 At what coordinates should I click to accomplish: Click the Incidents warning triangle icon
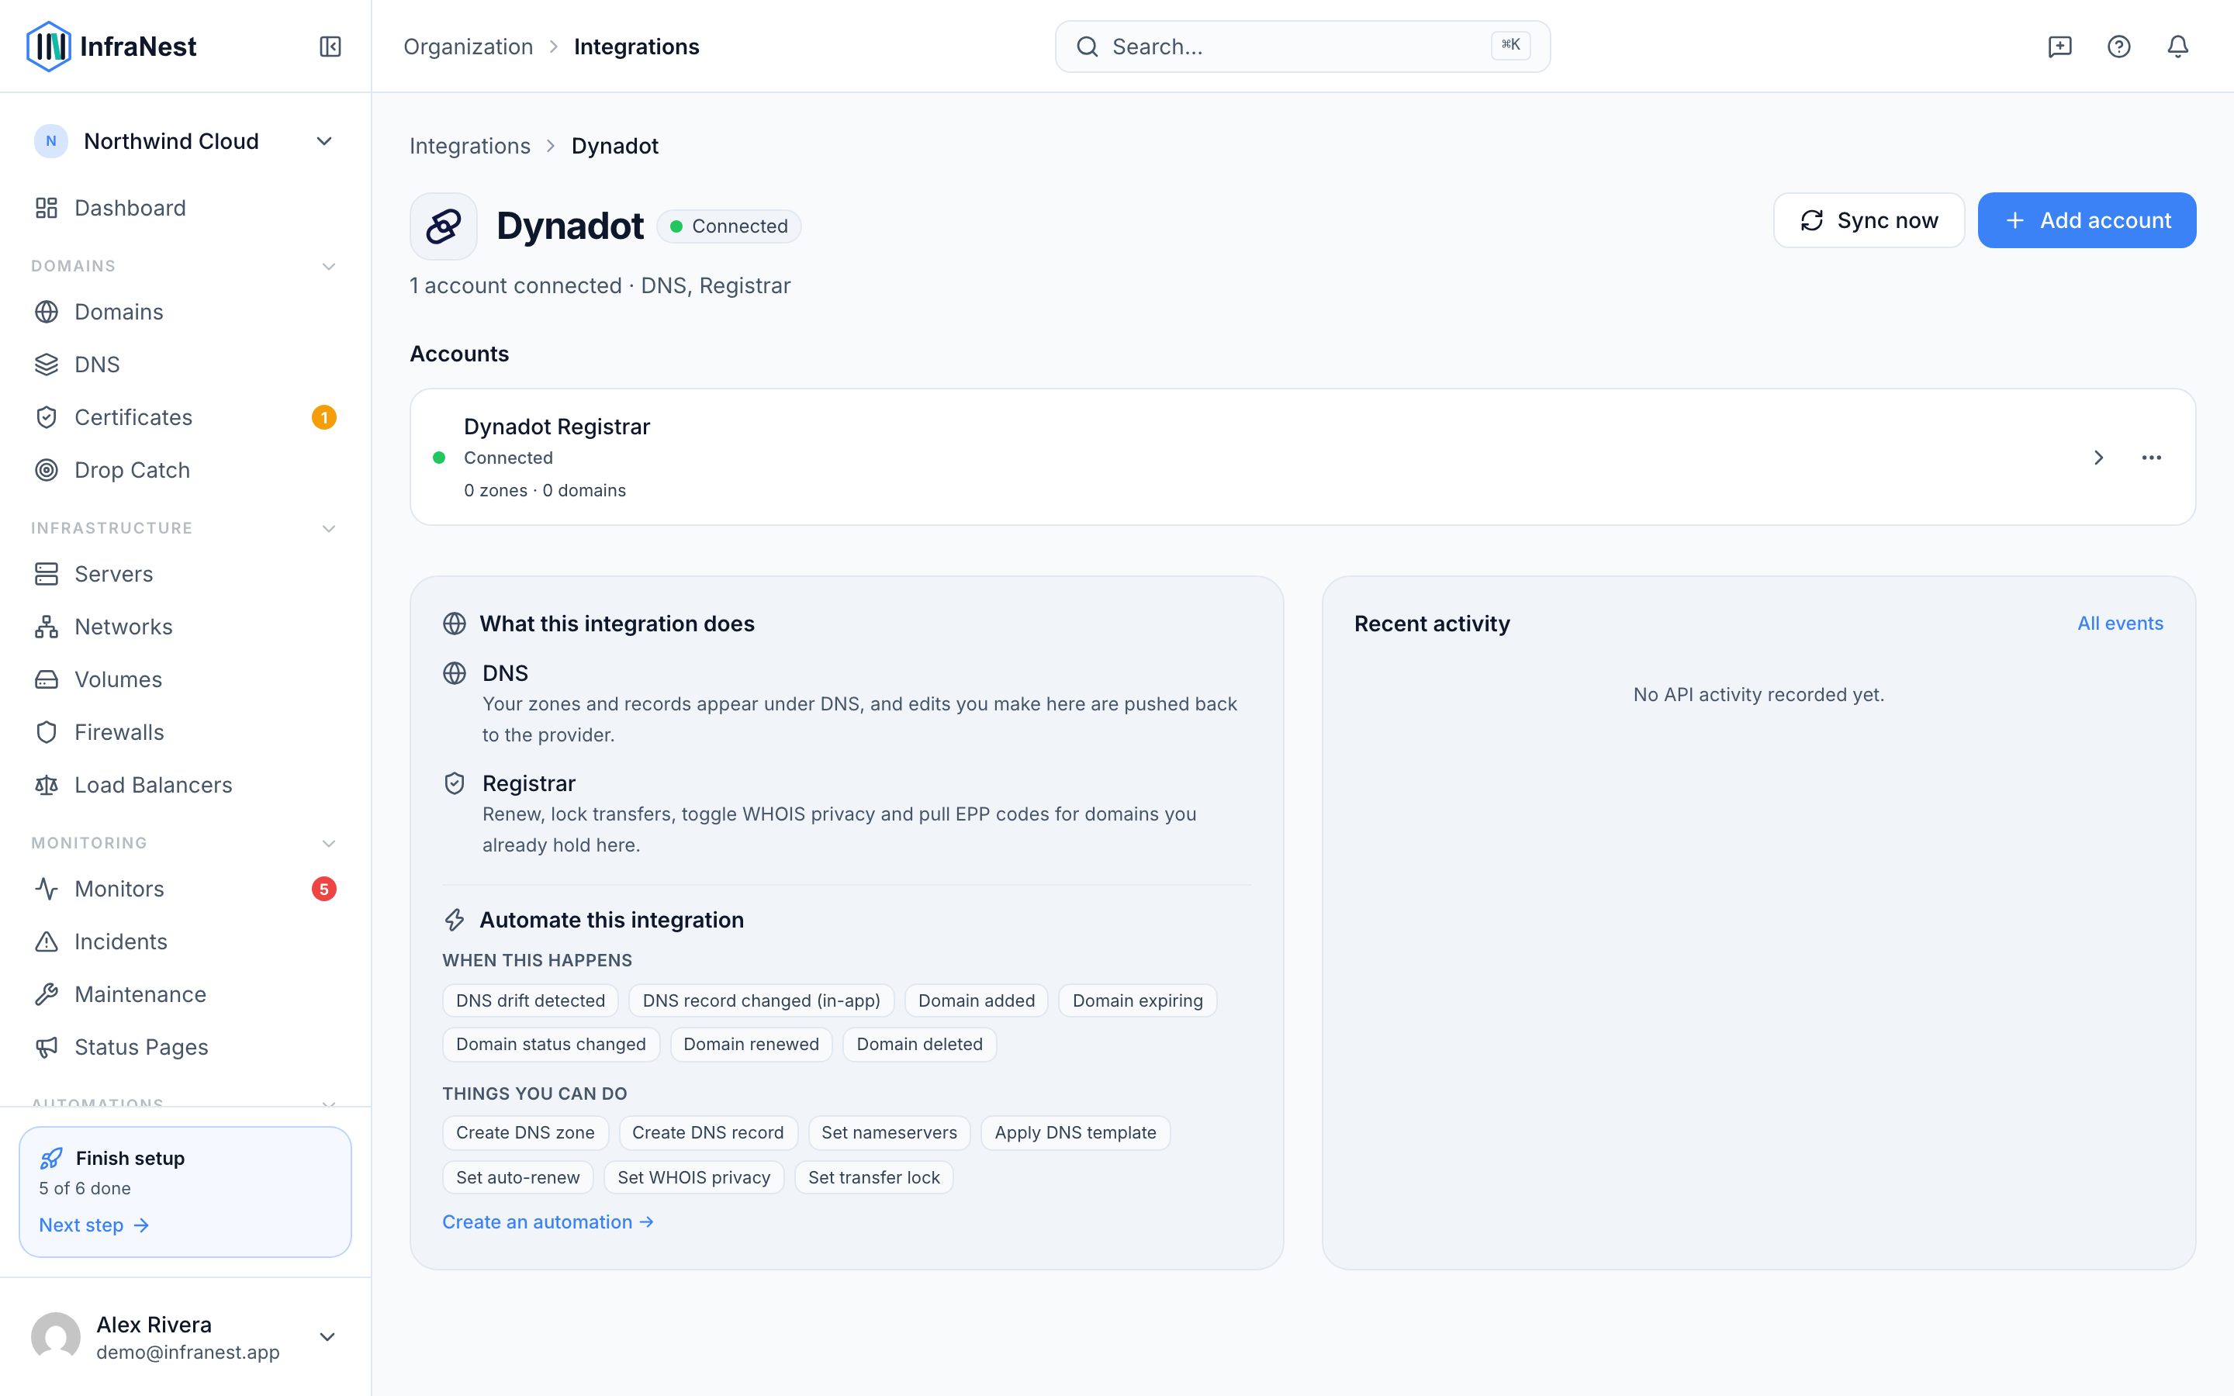[x=47, y=942]
